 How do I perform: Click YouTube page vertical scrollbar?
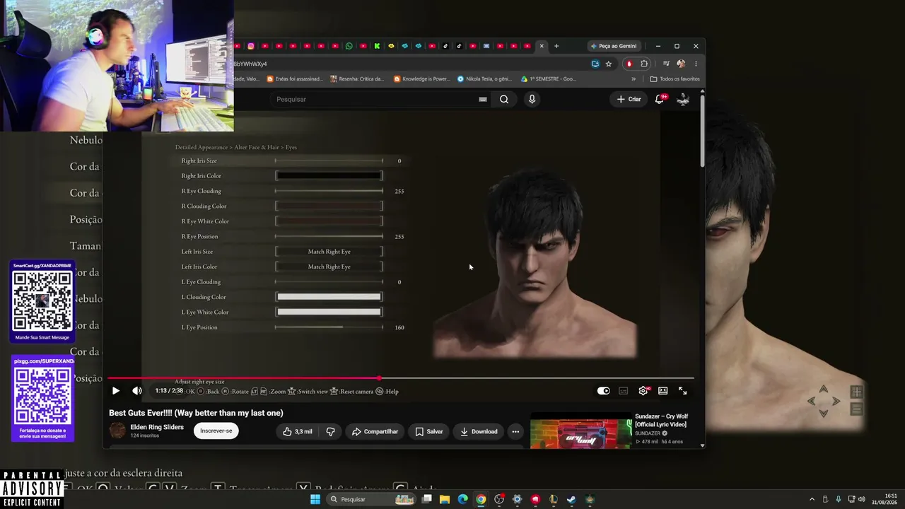pyautogui.click(x=702, y=131)
